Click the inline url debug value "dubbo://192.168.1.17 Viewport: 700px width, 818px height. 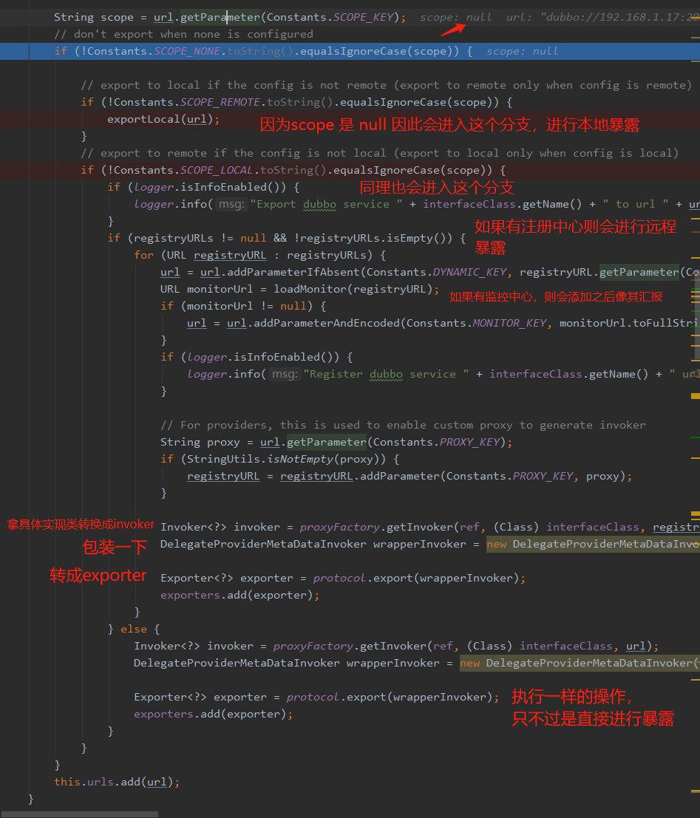tap(619, 17)
